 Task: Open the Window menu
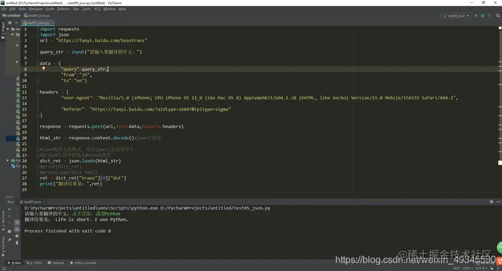(109, 9)
